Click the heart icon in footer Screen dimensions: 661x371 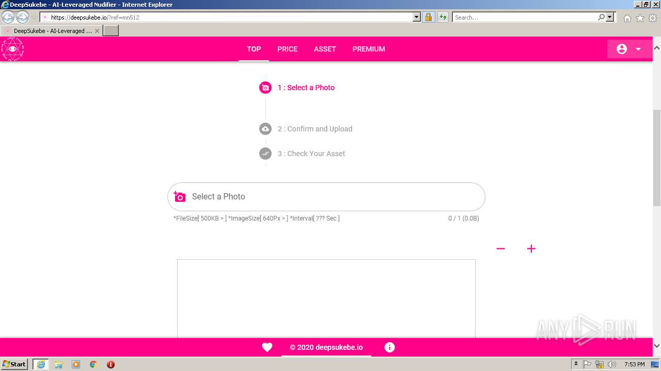click(267, 347)
